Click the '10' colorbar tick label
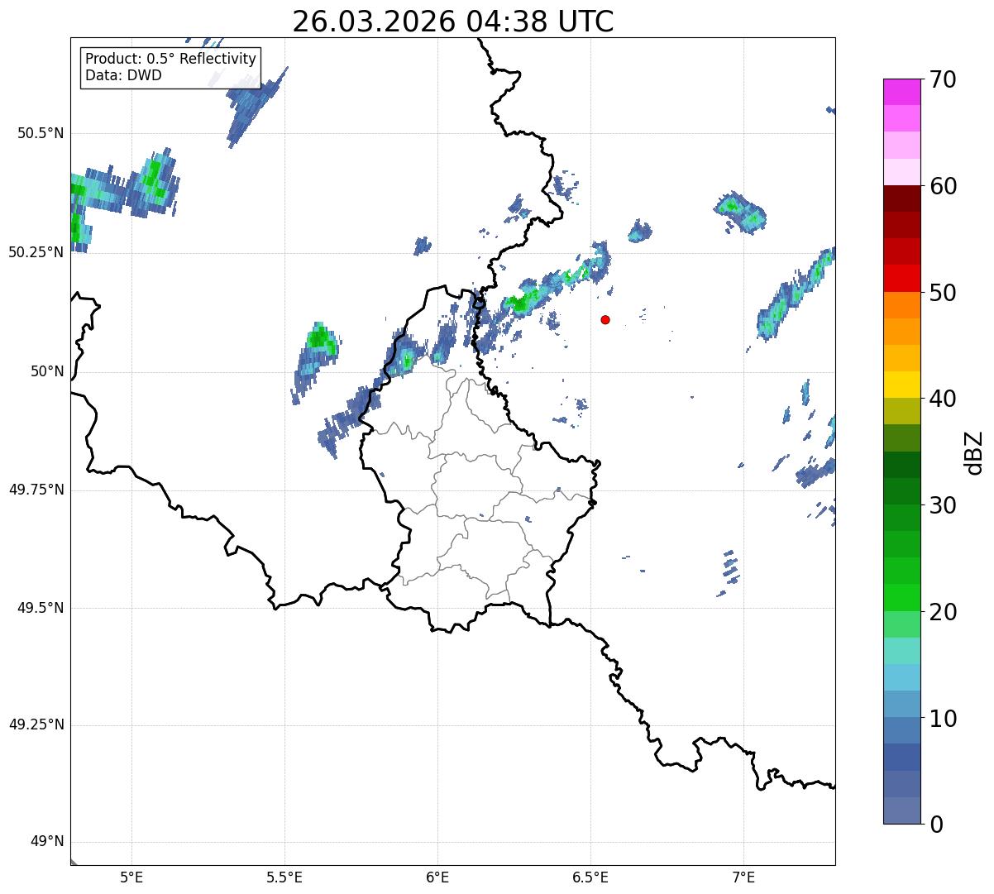The image size is (994, 894). point(943,718)
